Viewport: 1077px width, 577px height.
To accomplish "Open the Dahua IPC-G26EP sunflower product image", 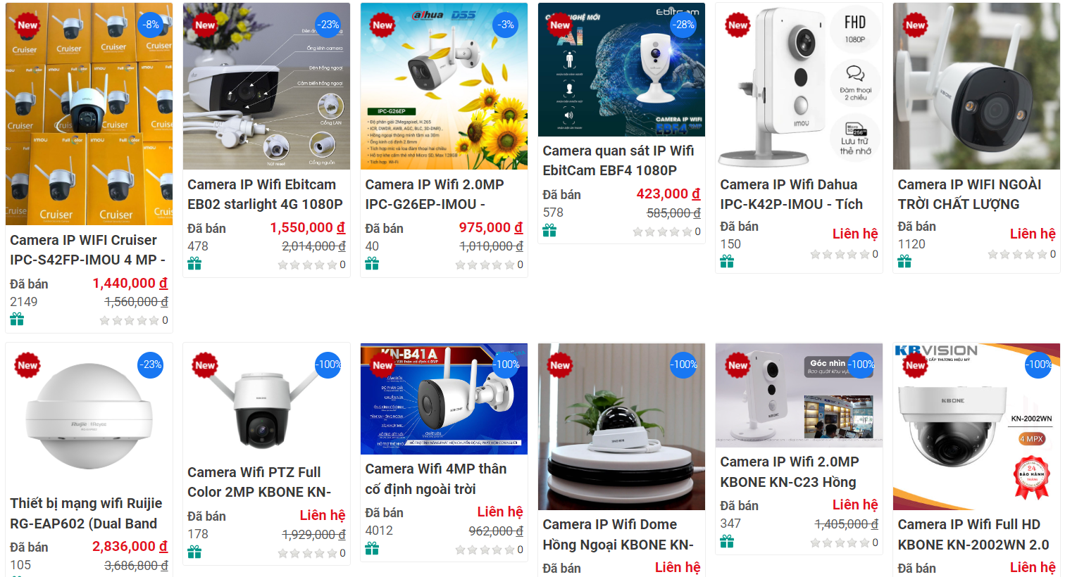I will click(x=444, y=86).
